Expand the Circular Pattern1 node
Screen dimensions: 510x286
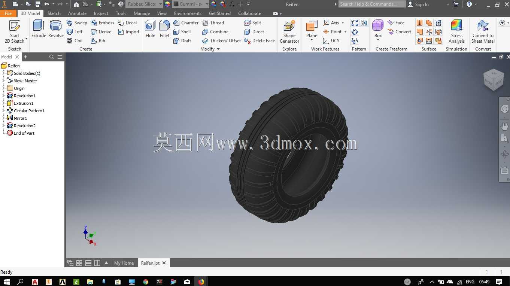point(3,111)
